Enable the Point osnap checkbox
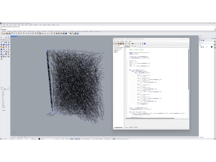Viewport: 216px width, 162px height. pyautogui.click(x=1, y=94)
